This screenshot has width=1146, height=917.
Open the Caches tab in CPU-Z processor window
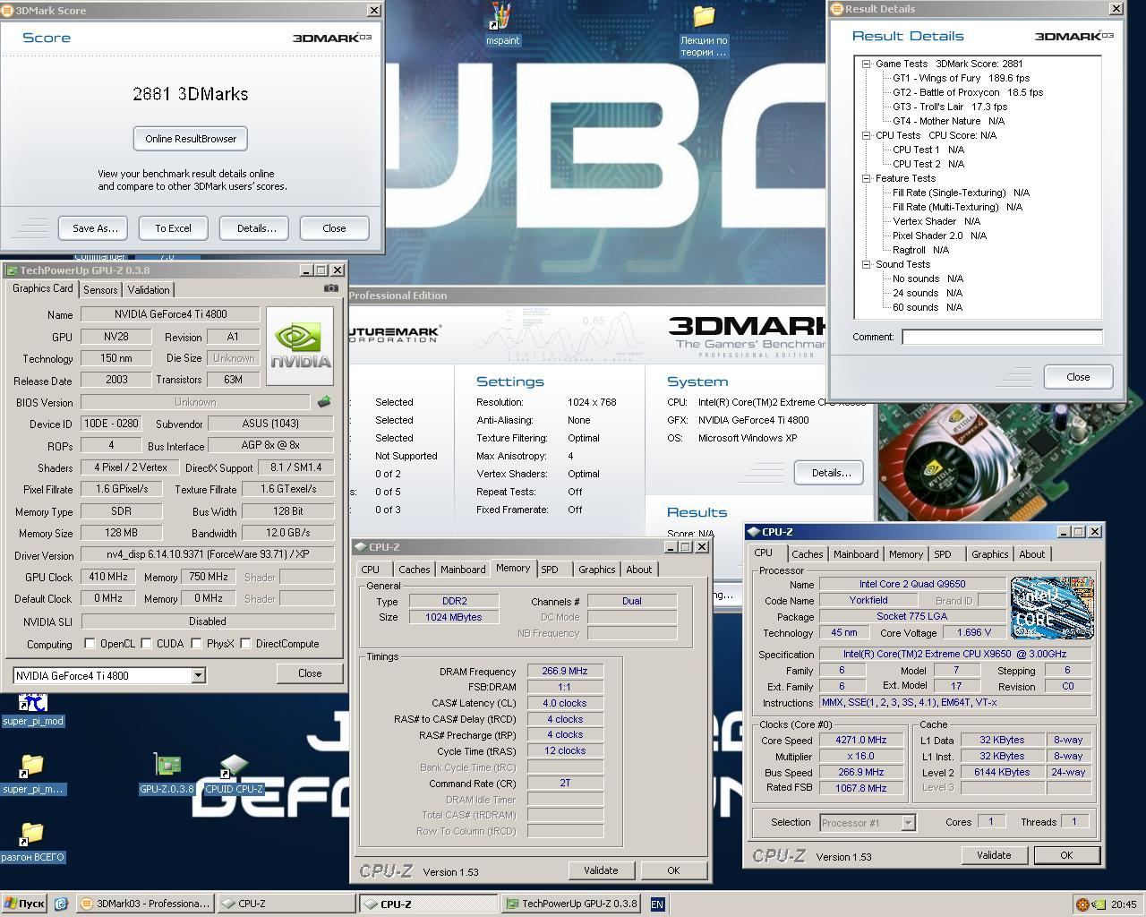pos(808,554)
